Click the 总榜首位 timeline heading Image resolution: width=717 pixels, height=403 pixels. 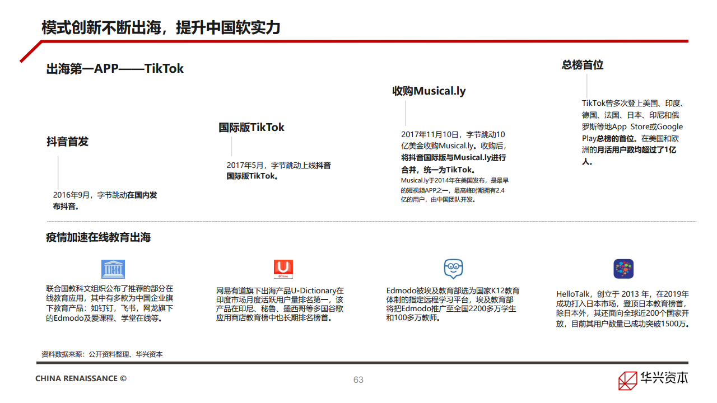pyautogui.click(x=583, y=65)
